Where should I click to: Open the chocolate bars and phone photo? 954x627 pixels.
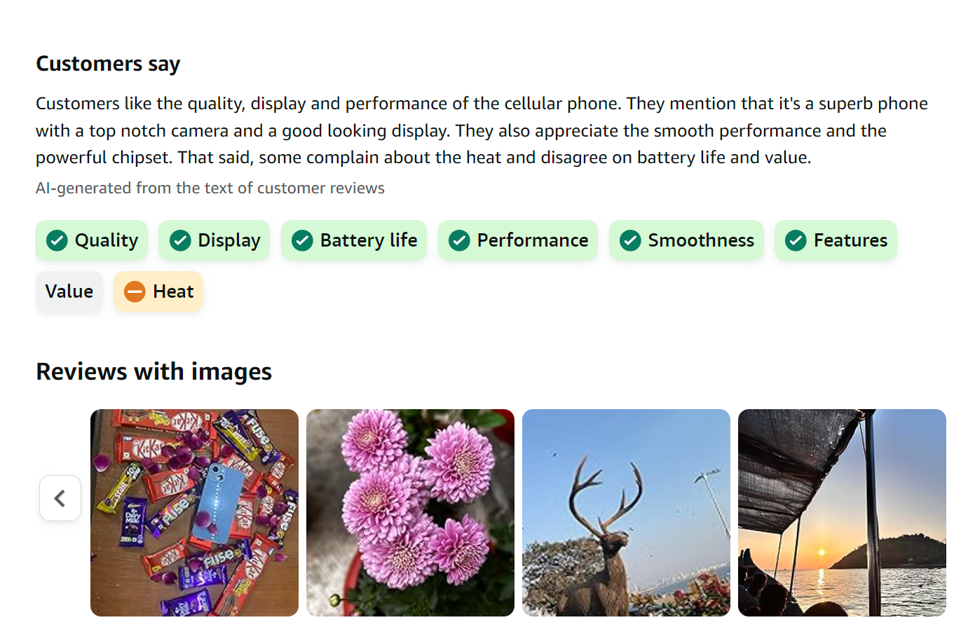coord(194,512)
